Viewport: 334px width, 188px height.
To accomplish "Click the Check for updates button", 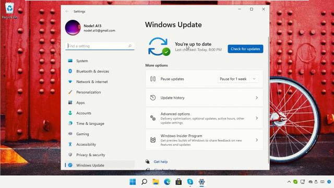I will (x=245, y=49).
